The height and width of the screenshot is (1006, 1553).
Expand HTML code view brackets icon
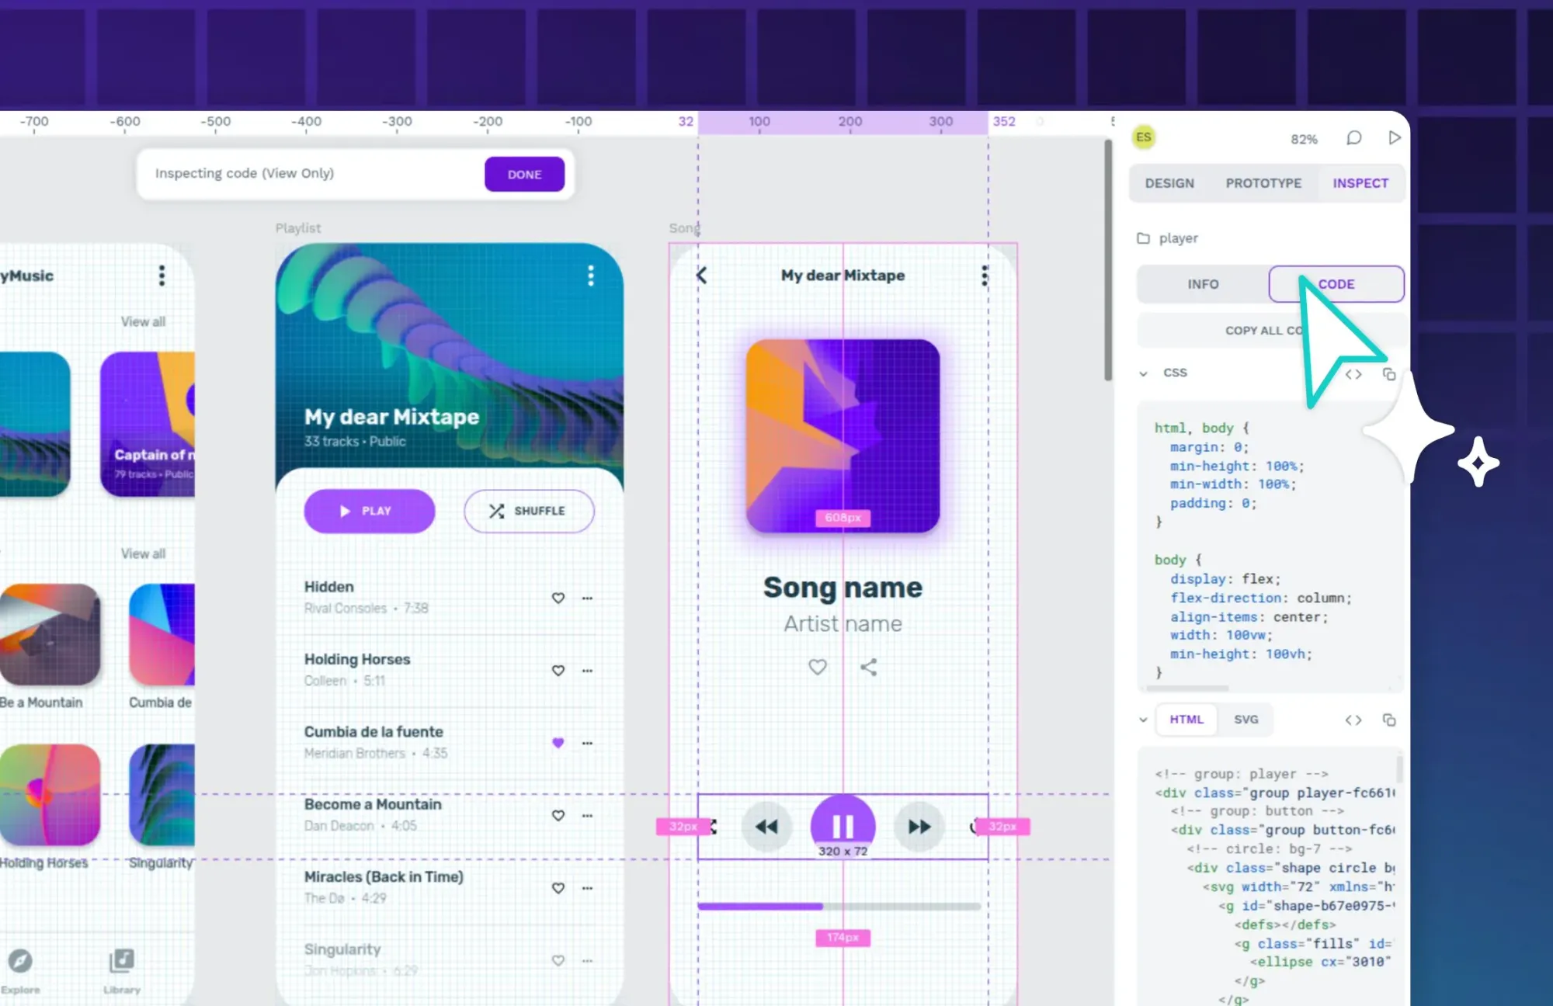pos(1353,720)
